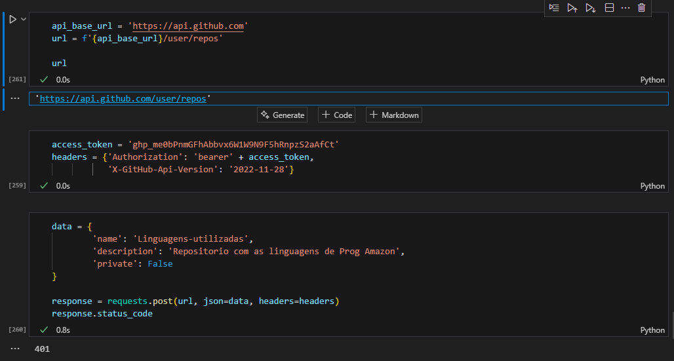This screenshot has width=674, height=361.
Task: Run cell by line toolbar icon
Action: click(x=554, y=8)
